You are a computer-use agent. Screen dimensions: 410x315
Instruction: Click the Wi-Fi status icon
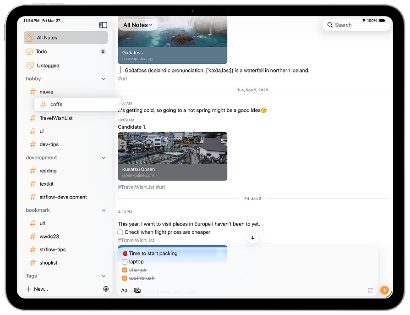[x=364, y=21]
